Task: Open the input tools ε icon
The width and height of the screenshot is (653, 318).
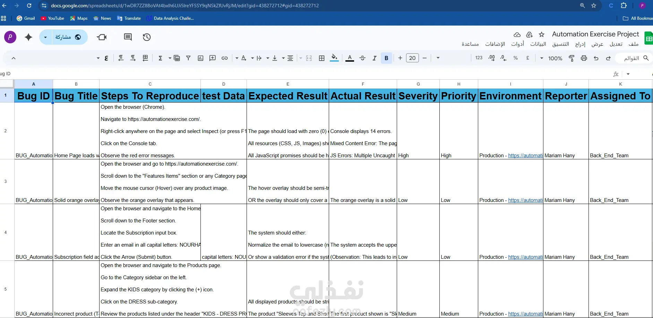Action: pyautogui.click(x=106, y=58)
